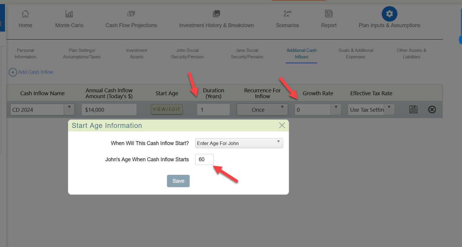Open the Report icon
Image resolution: width=462 pixels, height=247 pixels.
pyautogui.click(x=329, y=14)
